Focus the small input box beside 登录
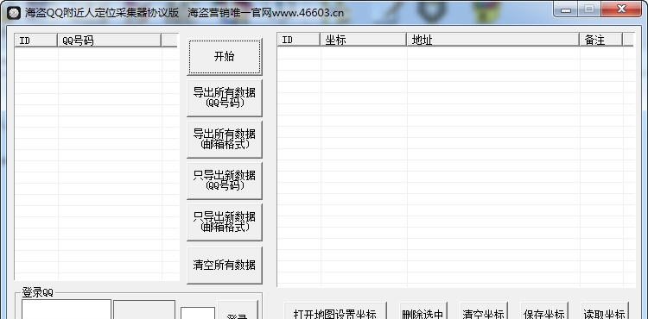The height and width of the screenshot is (319, 648). click(x=198, y=313)
